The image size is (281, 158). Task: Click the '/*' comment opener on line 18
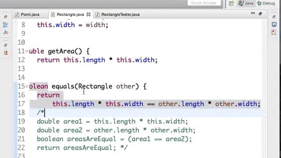(x=40, y=112)
